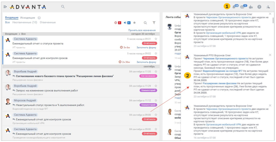Click the Принять все назначения link

pyautogui.click(x=142, y=30)
